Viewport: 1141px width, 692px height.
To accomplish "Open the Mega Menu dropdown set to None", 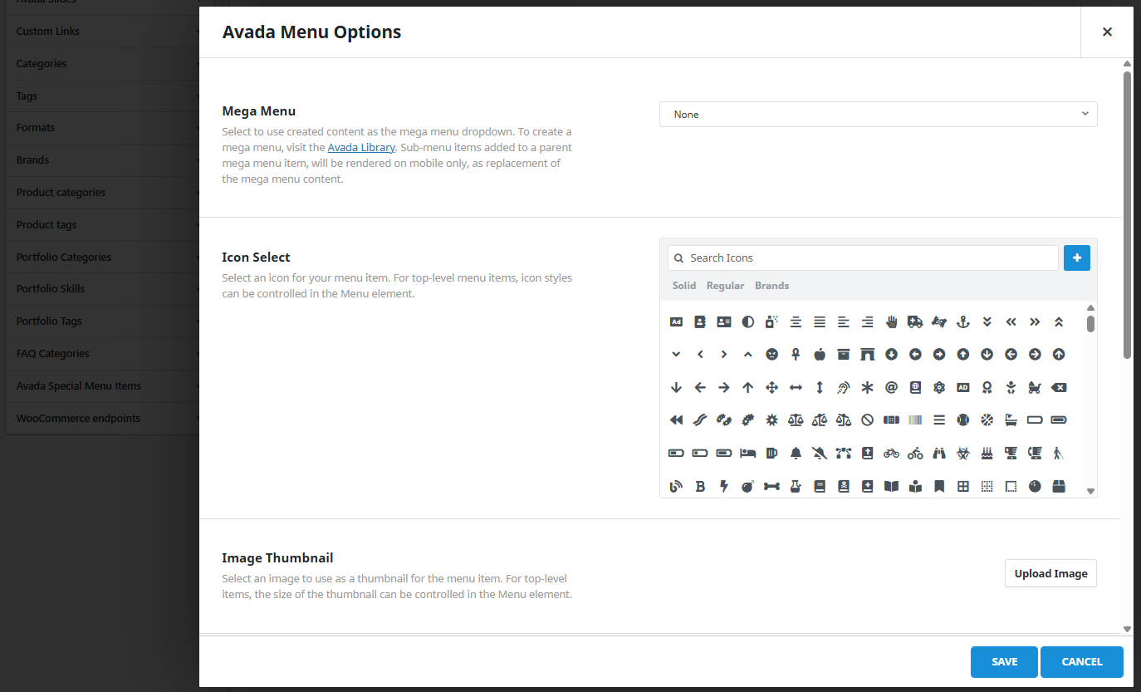I will [878, 115].
